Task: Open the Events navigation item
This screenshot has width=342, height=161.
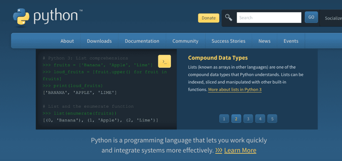Action: (291, 41)
